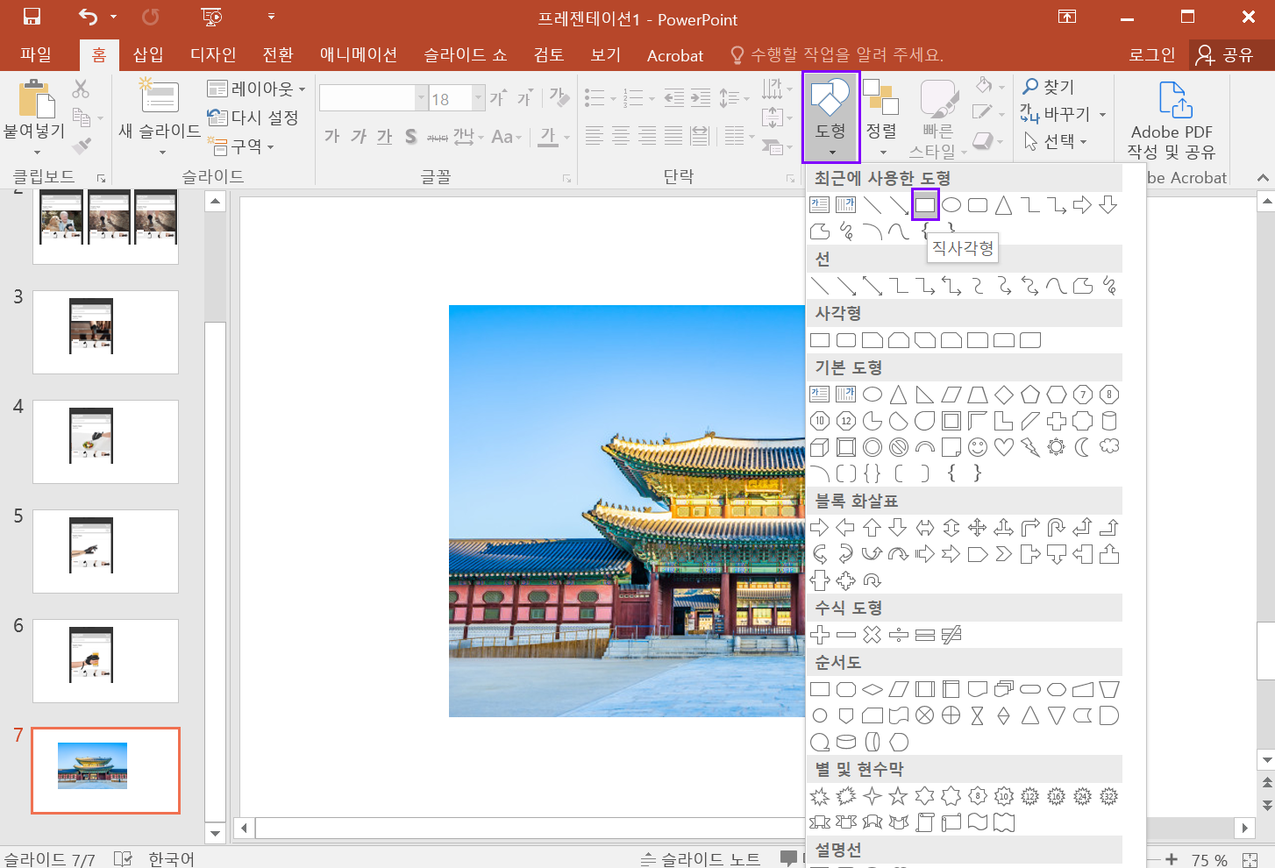Choose the flowchart decision diamond
Viewport: 1275px width, 868px height.
[x=873, y=689]
